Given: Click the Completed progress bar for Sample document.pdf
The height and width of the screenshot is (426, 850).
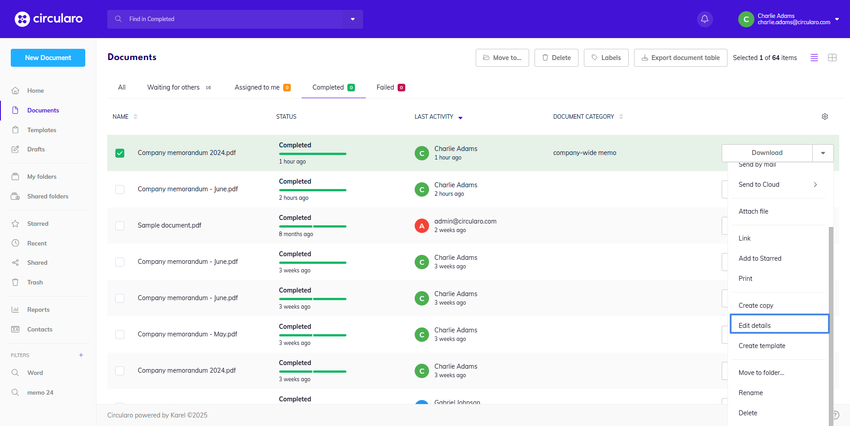Looking at the screenshot, I should (x=312, y=227).
